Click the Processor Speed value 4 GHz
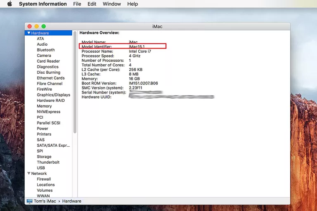Screen dimensions: 317x211 coord(135,56)
